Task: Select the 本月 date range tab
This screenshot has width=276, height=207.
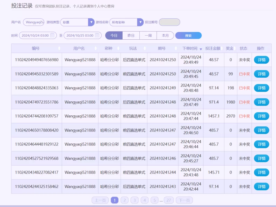Action: (x=165, y=35)
